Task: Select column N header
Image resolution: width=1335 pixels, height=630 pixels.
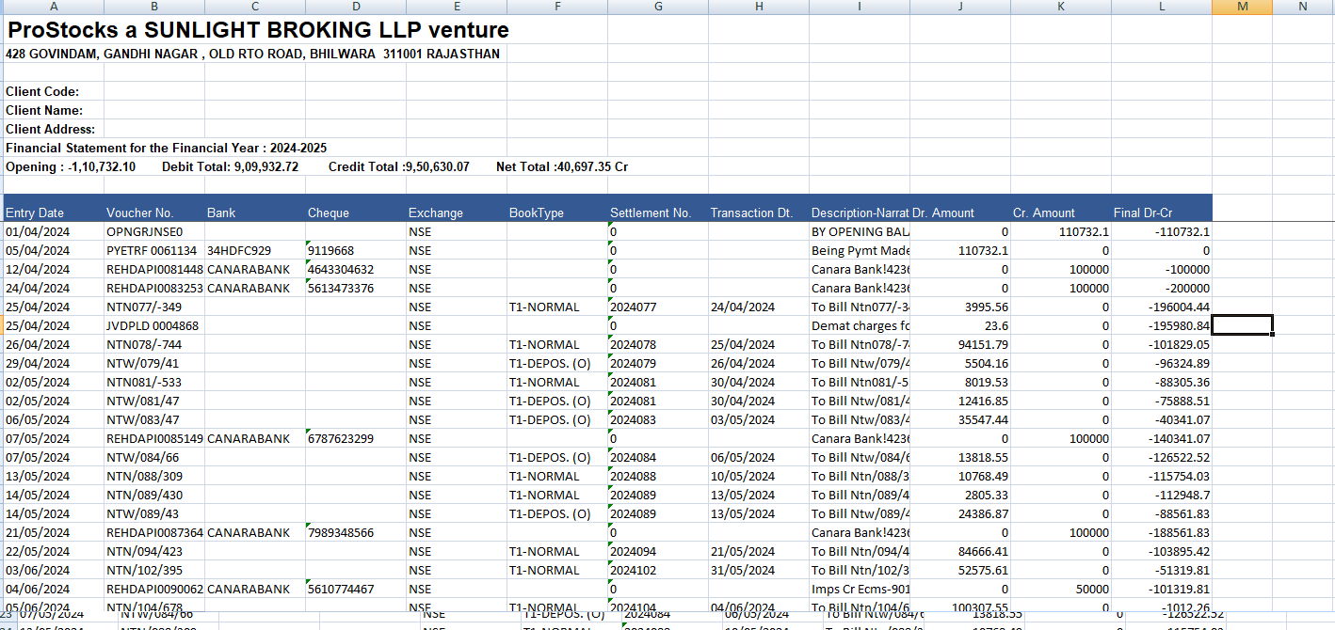Action: (1303, 8)
